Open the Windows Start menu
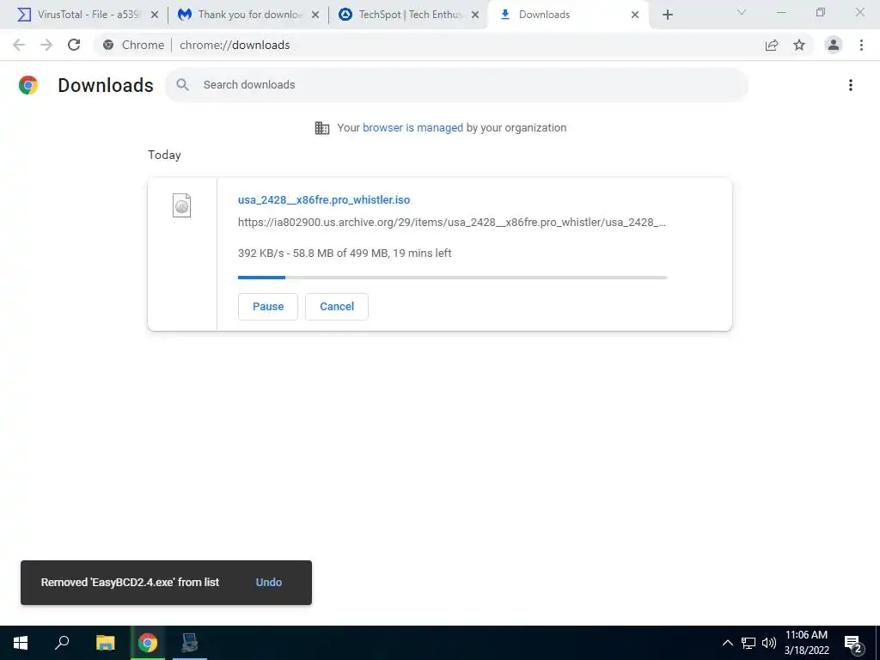880x660 pixels. click(x=21, y=643)
